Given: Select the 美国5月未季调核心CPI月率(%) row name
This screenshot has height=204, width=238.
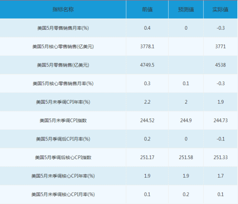Looking at the screenshot, I should [63, 195].
